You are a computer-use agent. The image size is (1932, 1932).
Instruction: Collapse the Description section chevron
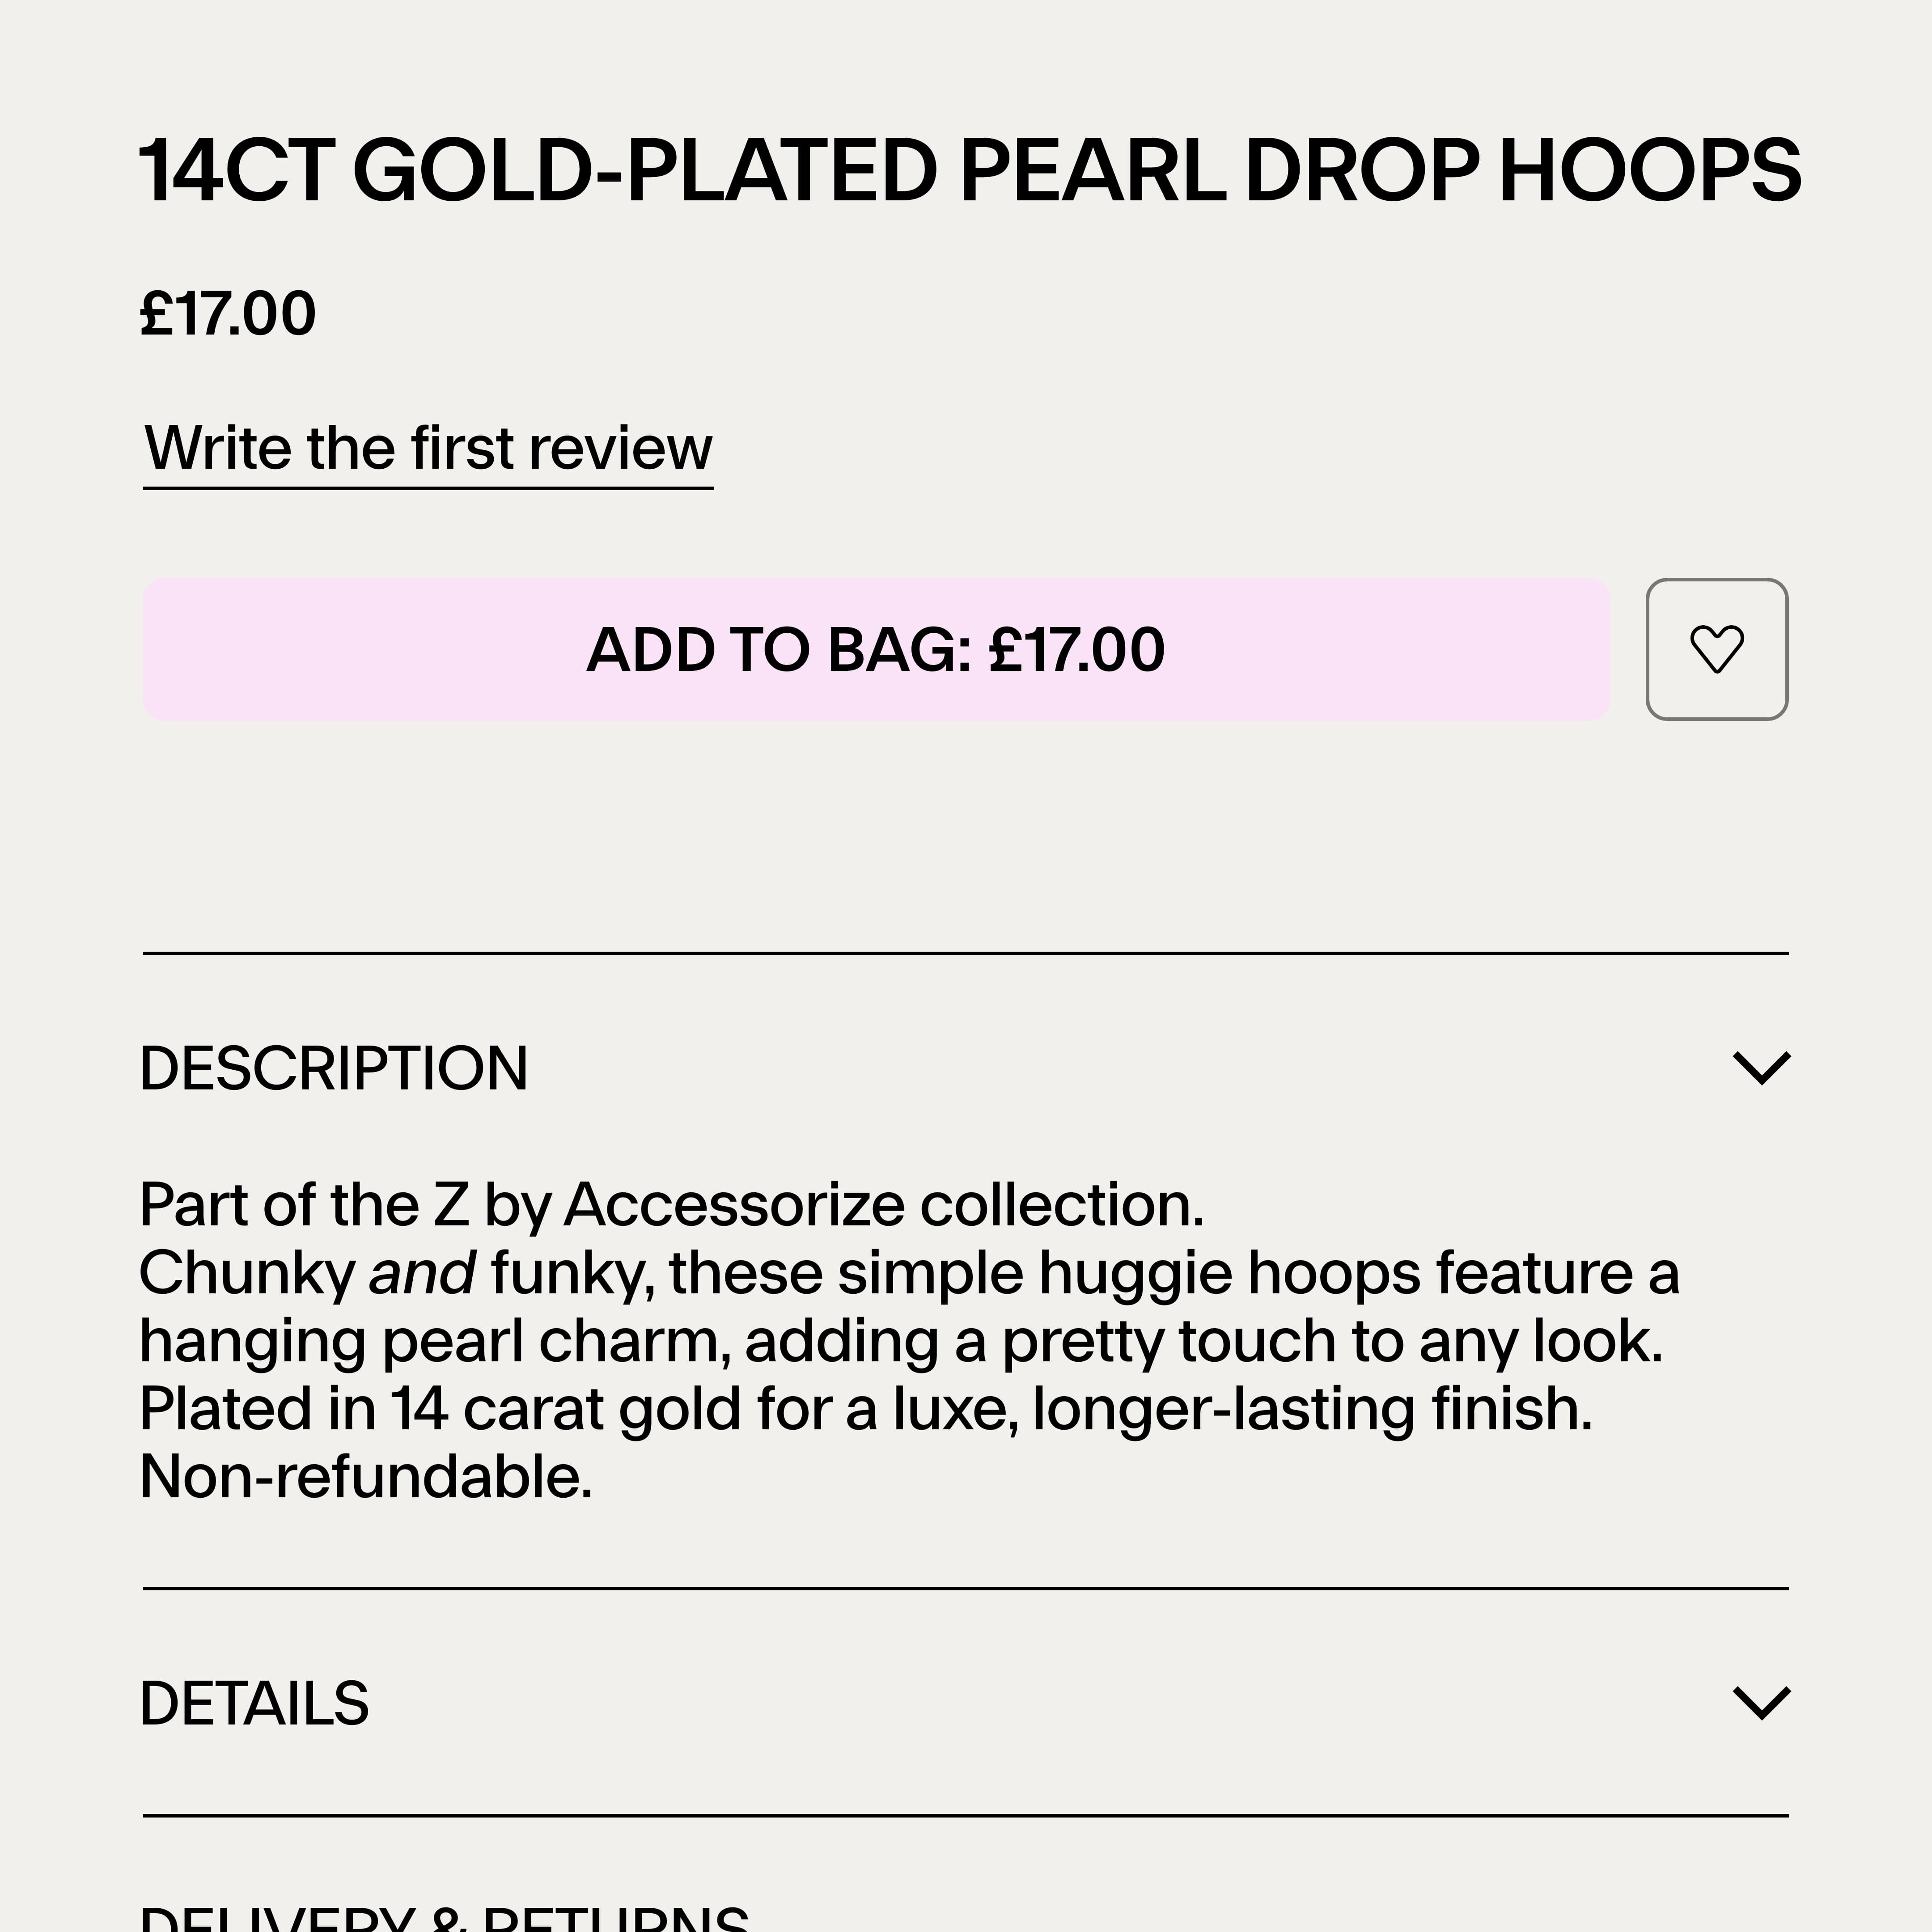click(x=1761, y=1067)
